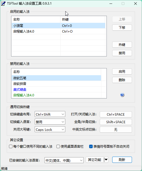Click the 下移 button

[122, 27]
